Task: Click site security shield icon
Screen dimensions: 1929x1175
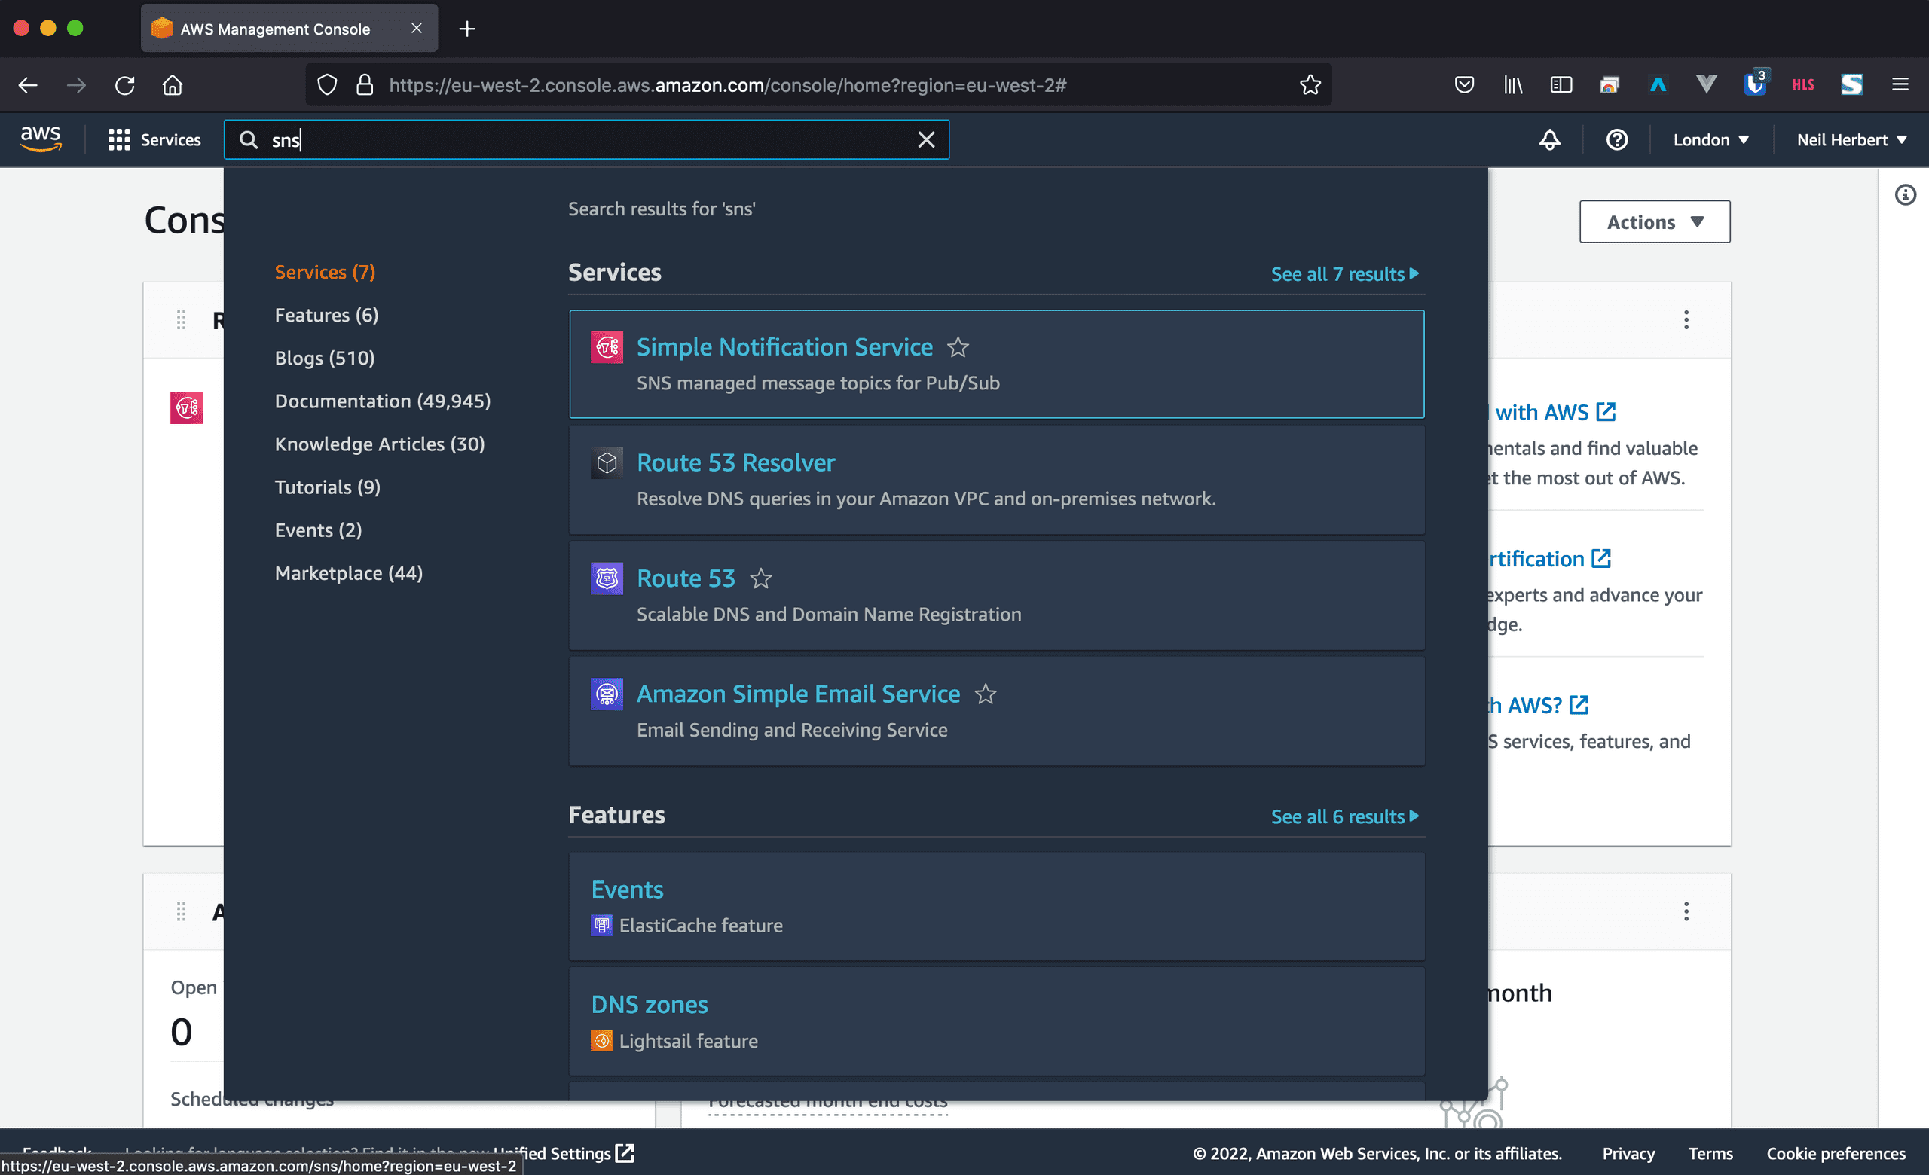Action: click(x=327, y=84)
